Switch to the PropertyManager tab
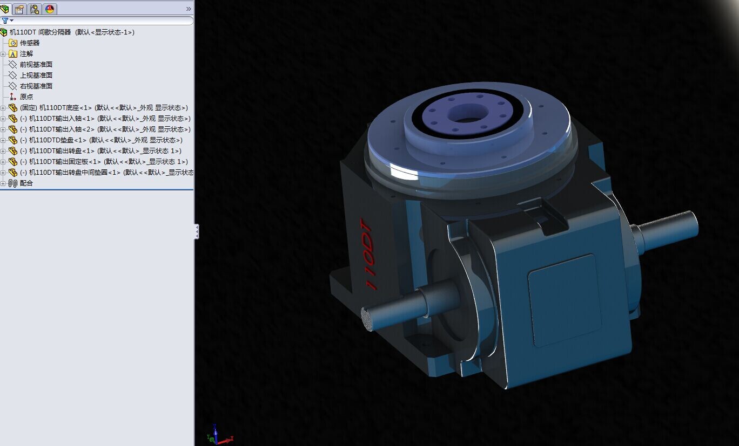739x446 pixels. point(19,9)
